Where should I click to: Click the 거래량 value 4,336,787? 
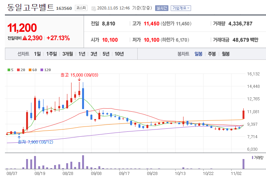click(240, 23)
